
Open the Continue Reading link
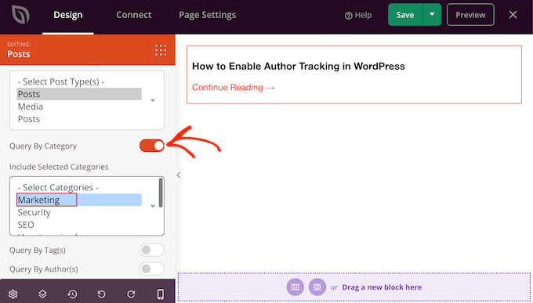tap(234, 88)
